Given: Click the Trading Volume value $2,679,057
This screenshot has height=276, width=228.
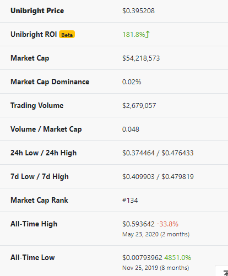Looking at the screenshot, I should point(139,106).
